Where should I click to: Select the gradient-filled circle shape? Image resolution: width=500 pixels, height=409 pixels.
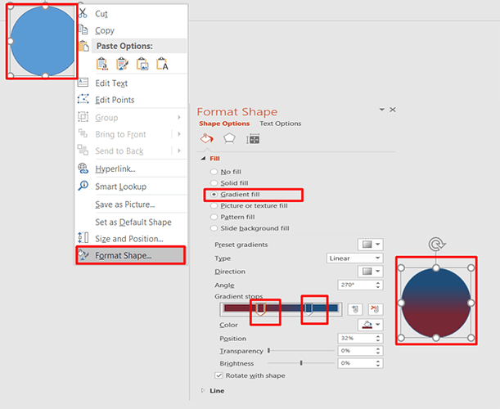pos(436,303)
